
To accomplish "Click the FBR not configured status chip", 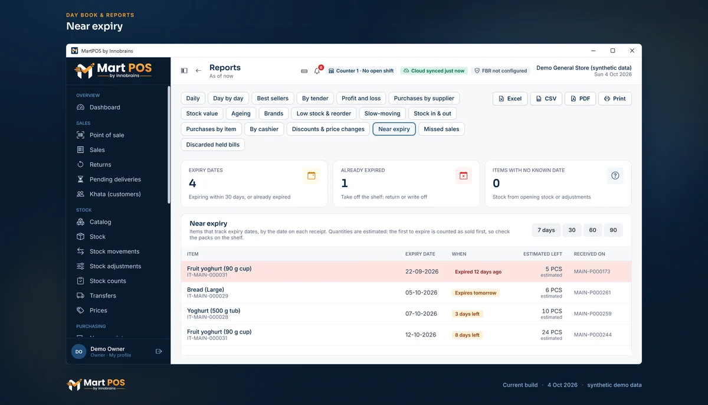I will pos(500,71).
